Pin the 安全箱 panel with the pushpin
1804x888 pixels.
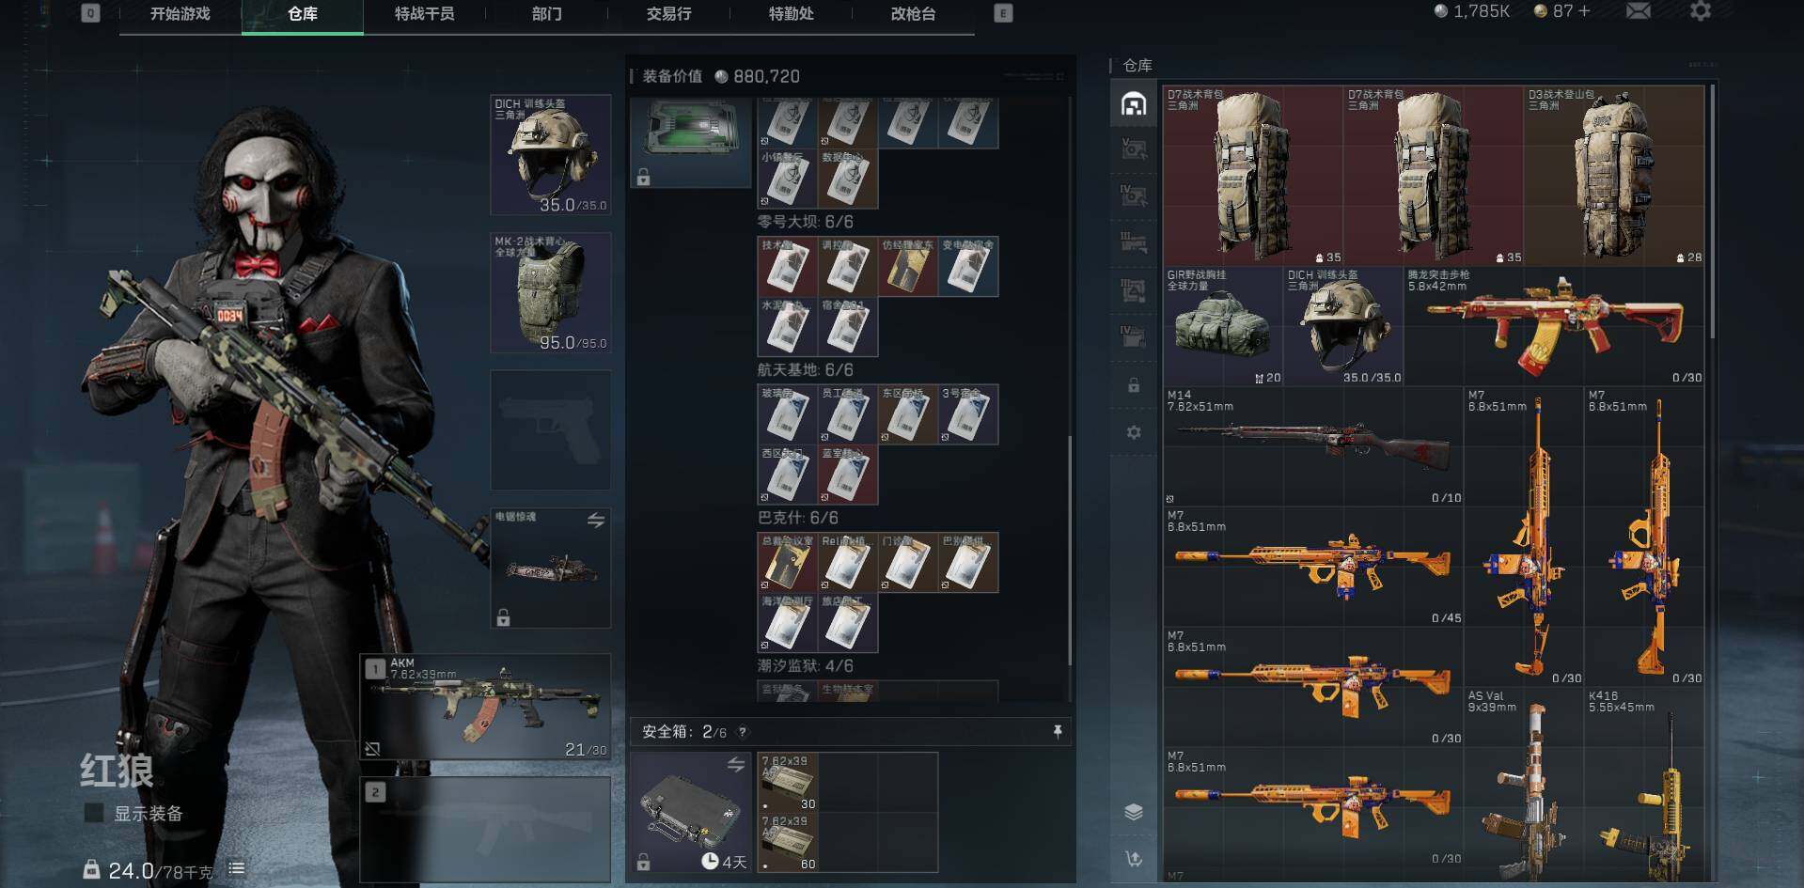tap(1058, 731)
